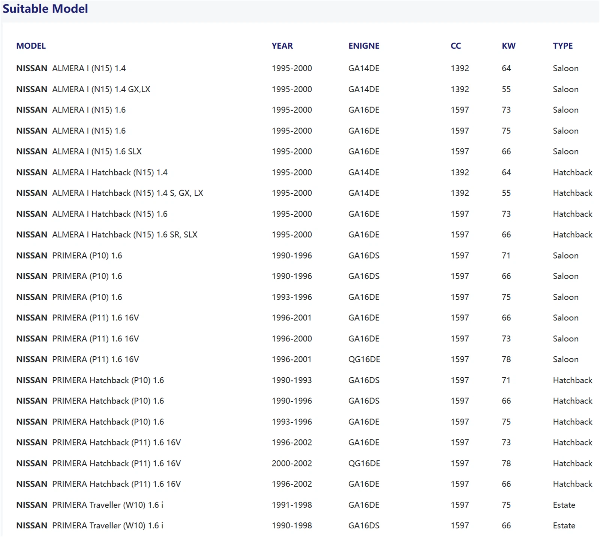Click the MODEL column header
This screenshot has height=537, width=600.
(x=31, y=46)
